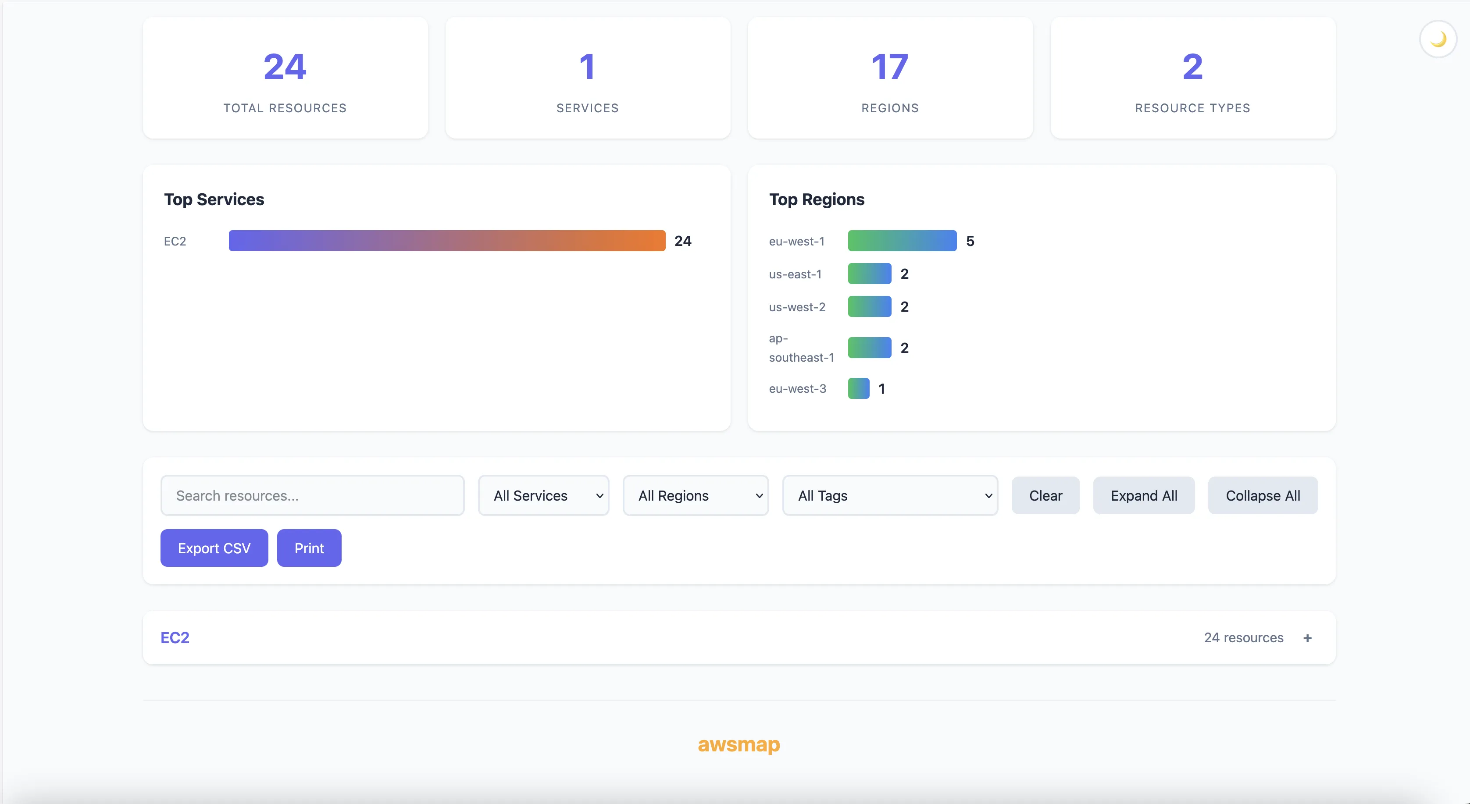Click the search resources input field
1470x804 pixels.
pyautogui.click(x=312, y=495)
